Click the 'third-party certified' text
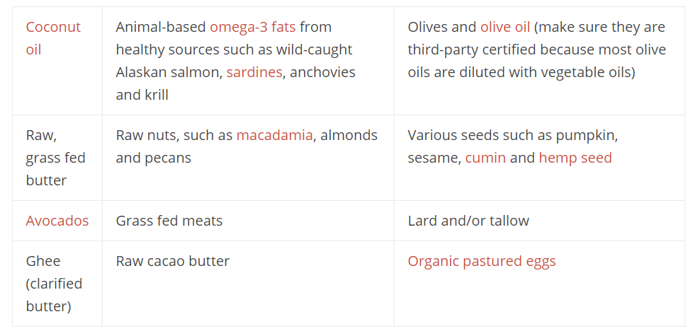 472,50
